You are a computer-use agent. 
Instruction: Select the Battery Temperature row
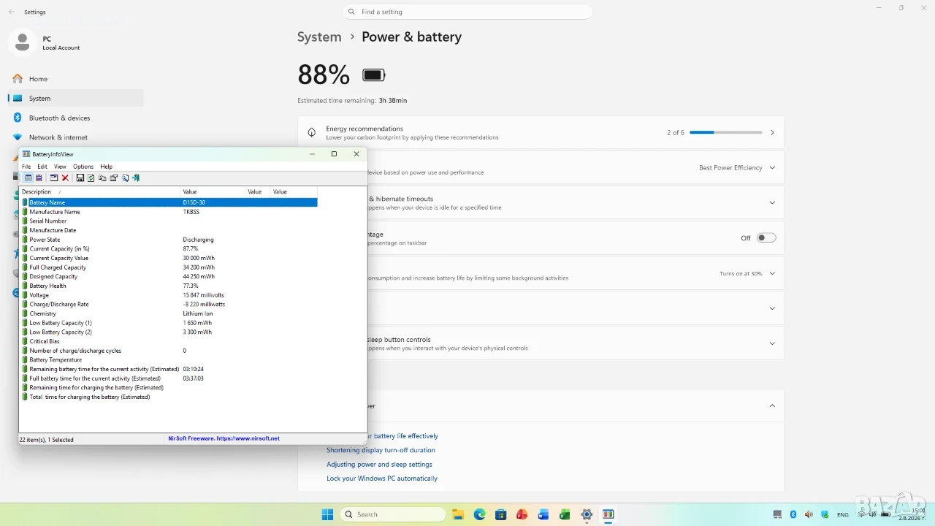pyautogui.click(x=169, y=360)
